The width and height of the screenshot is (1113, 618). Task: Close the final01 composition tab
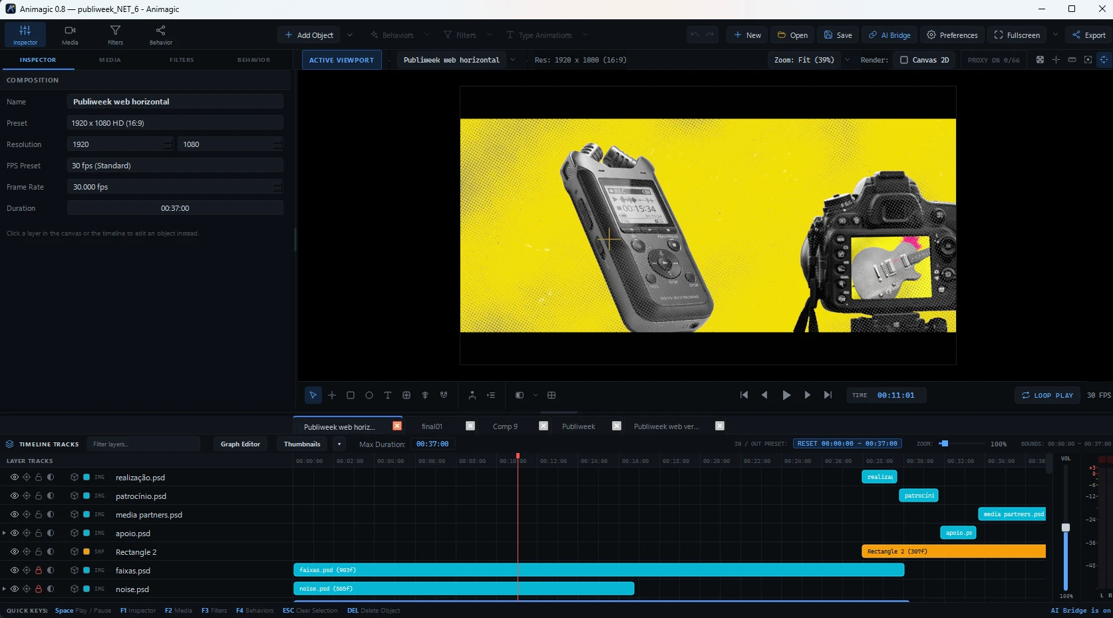(x=470, y=426)
